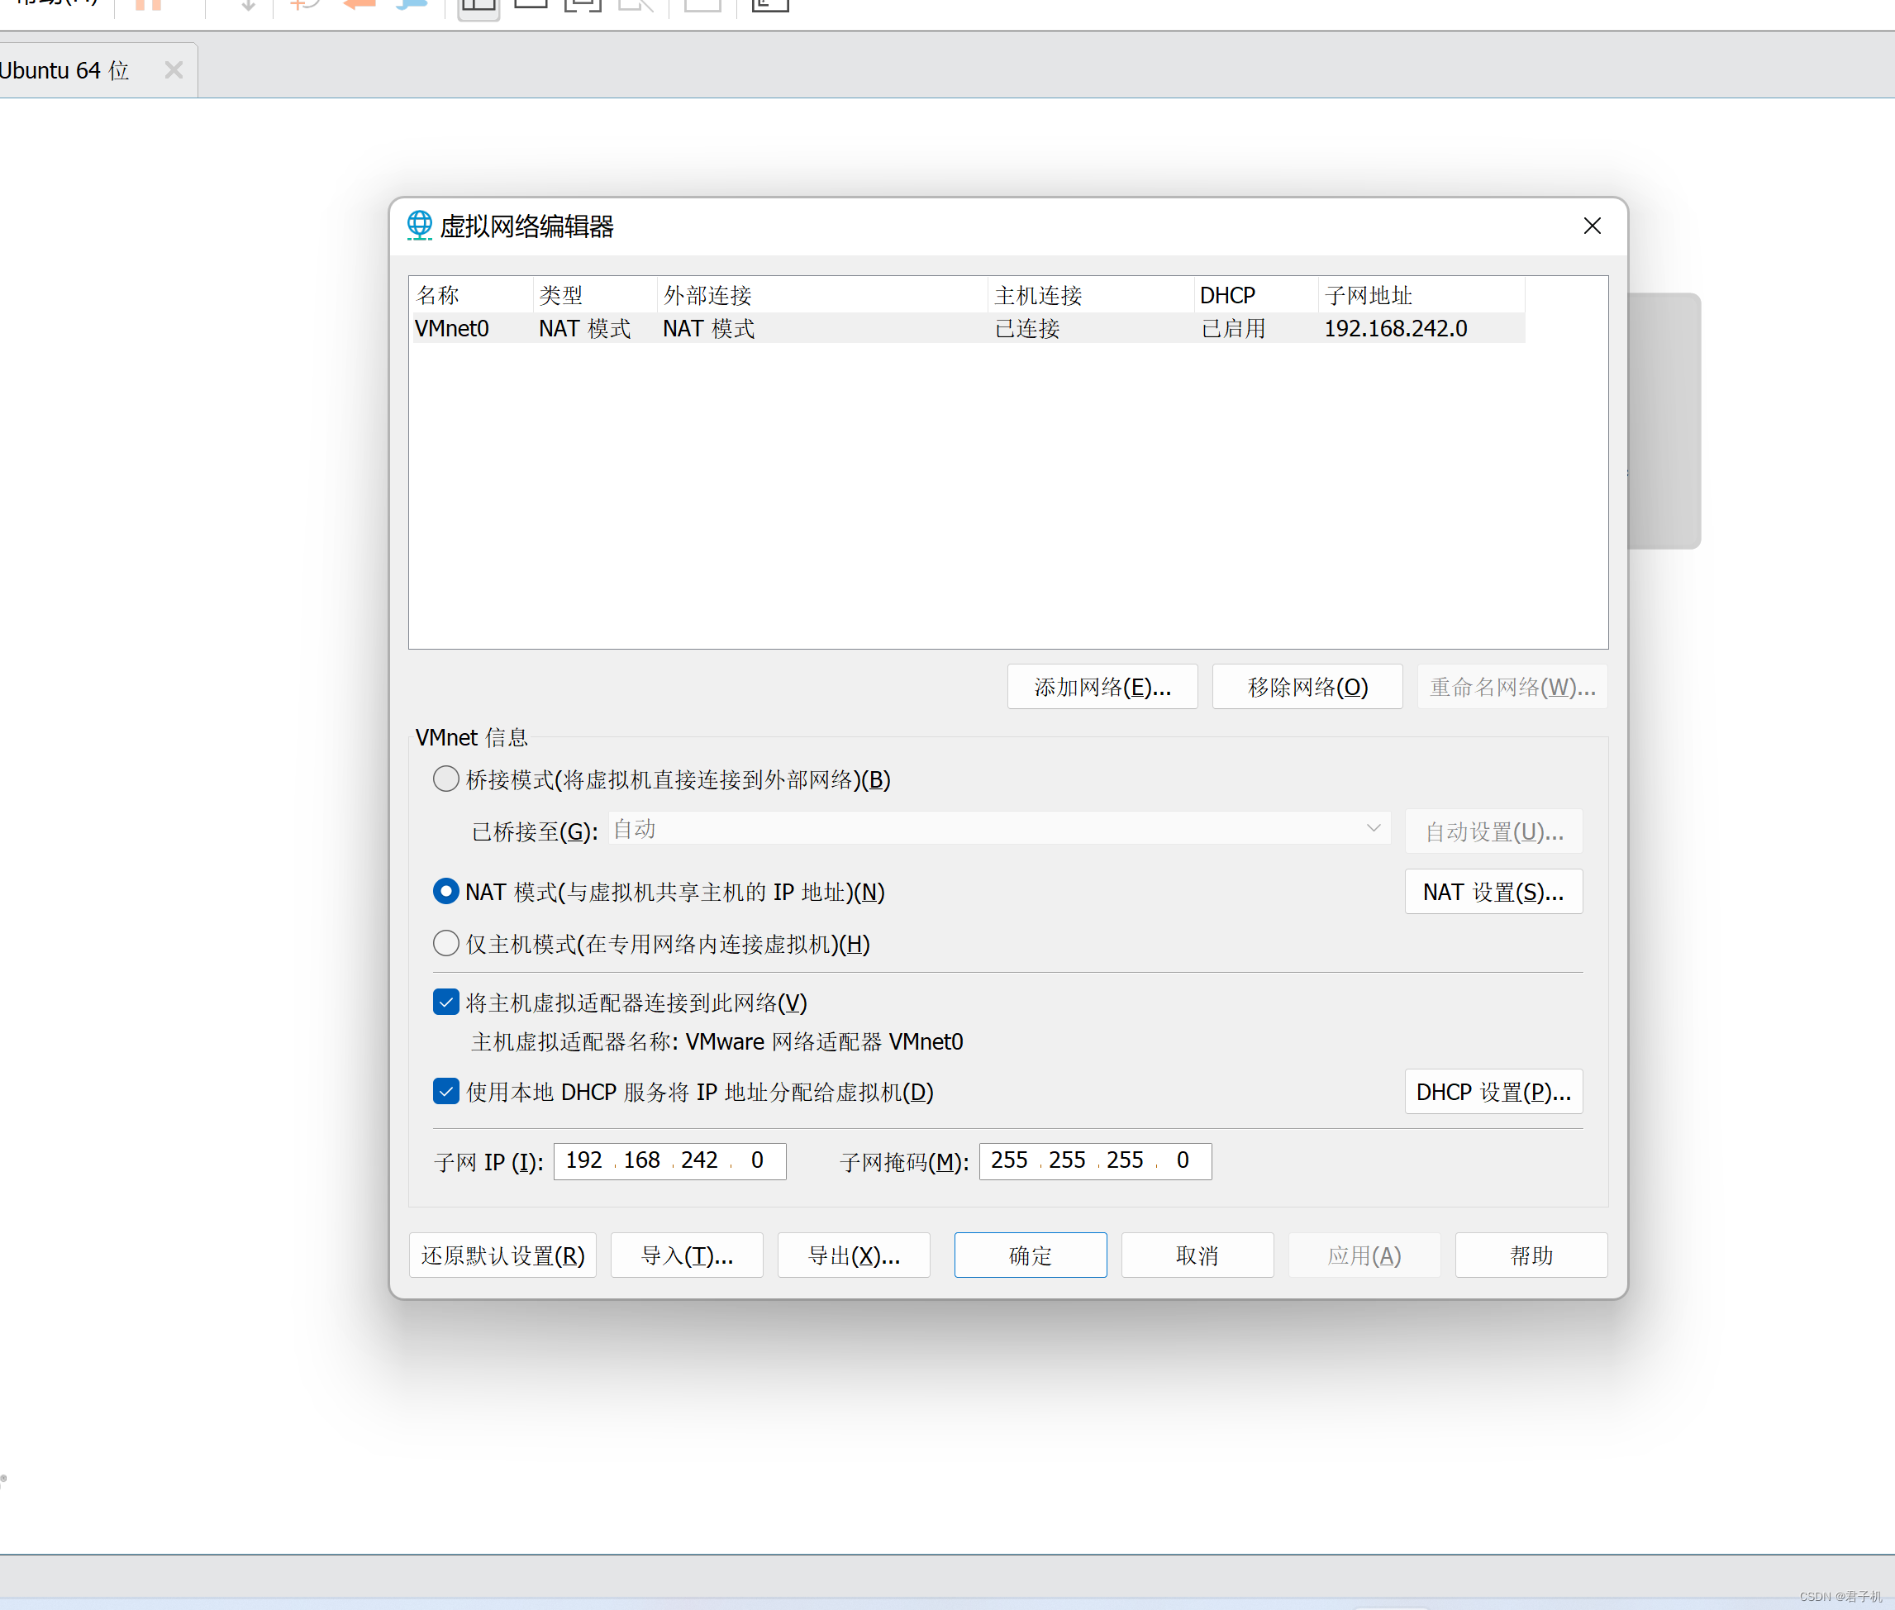Image resolution: width=1895 pixels, height=1610 pixels.
Task: Uncheck use local DHCP service checkbox
Action: click(445, 1092)
